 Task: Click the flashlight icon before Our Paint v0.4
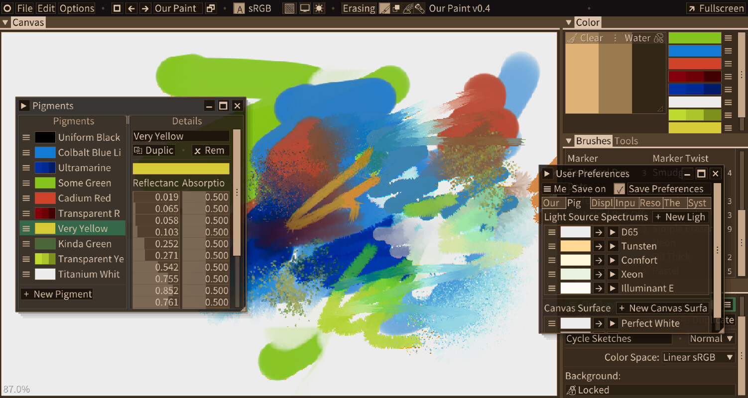coord(420,8)
